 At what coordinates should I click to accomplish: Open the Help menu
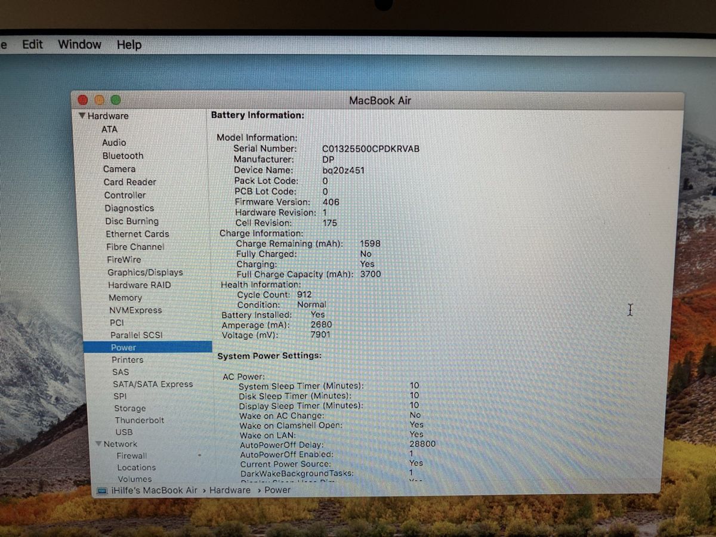[x=129, y=45]
